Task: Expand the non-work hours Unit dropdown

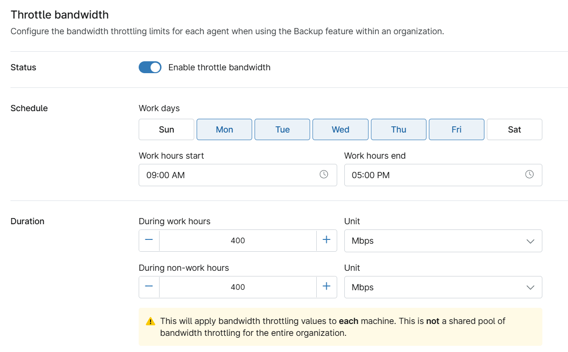Action: (443, 287)
